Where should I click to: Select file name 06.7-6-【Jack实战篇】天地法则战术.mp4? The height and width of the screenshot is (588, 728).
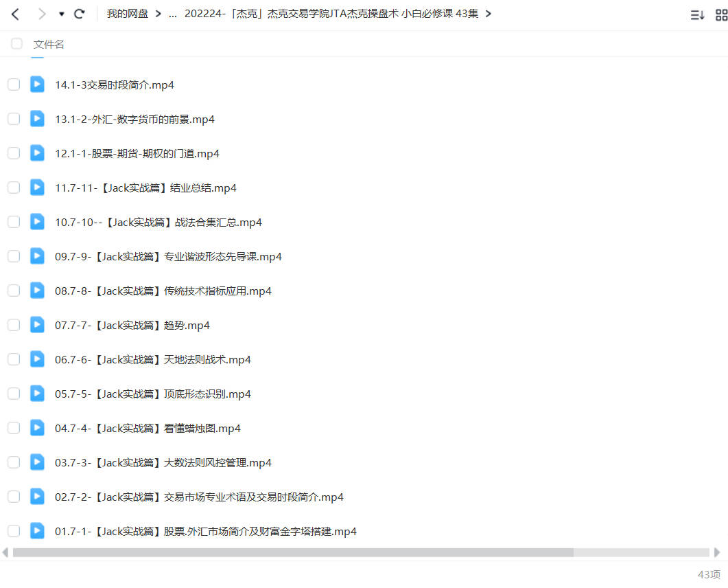coord(153,360)
